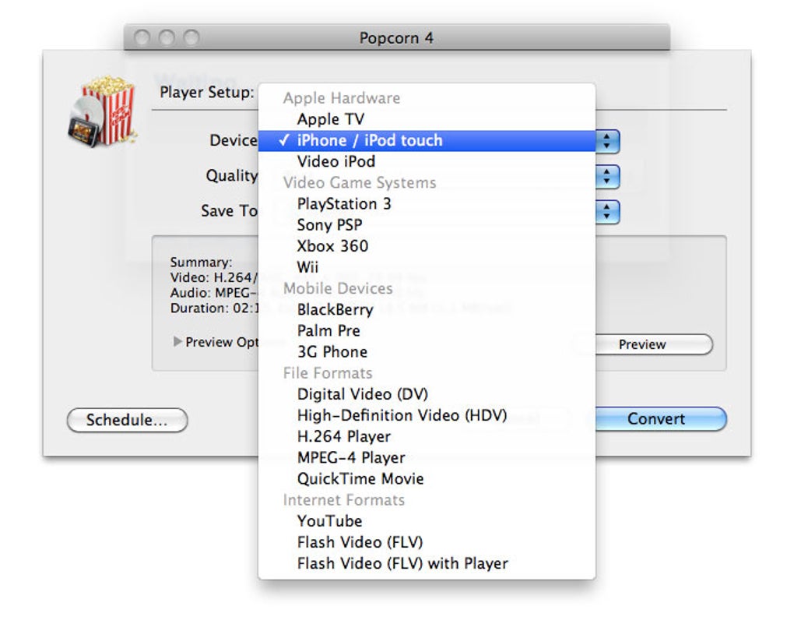Choose YouTube under Internet Formats
Screen dimensions: 794x624
(427, 521)
